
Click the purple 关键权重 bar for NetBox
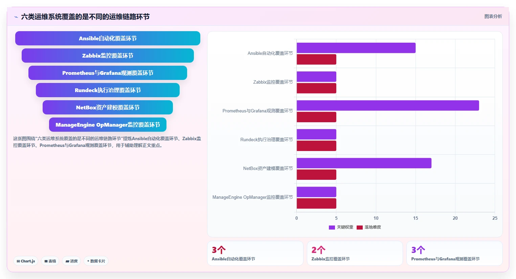pyautogui.click(x=364, y=163)
